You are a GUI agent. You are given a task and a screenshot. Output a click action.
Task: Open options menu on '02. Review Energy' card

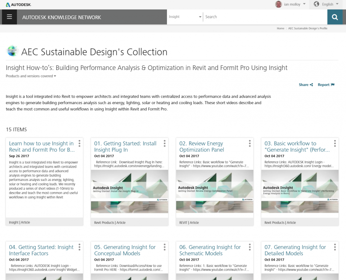point(250,143)
